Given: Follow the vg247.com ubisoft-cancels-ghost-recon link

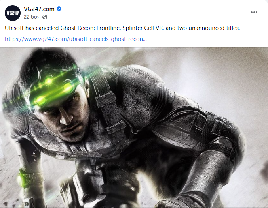Looking at the screenshot, I should (76, 39).
